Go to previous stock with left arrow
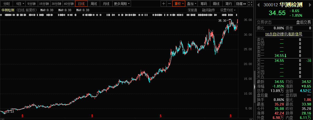The width and height of the screenshot is (313, 120). coord(258,5)
